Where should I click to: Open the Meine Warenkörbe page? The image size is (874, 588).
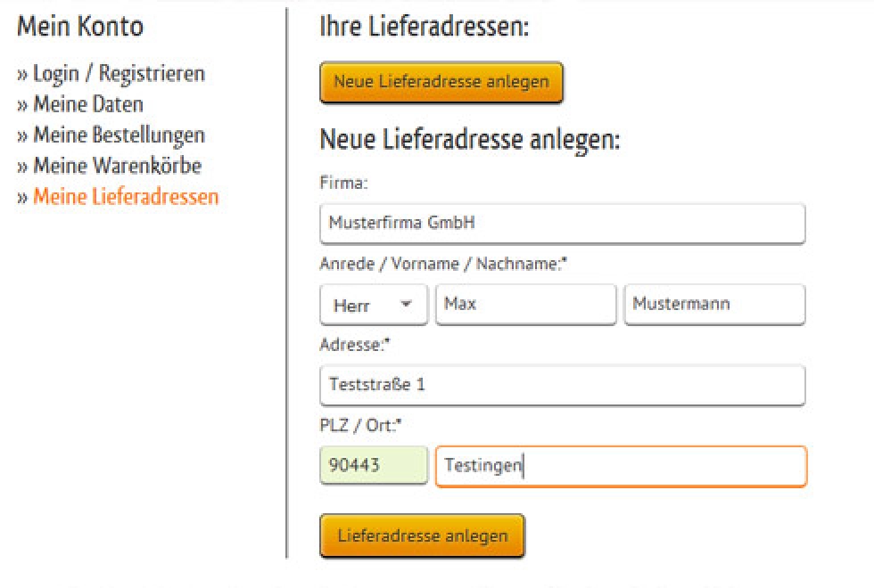coord(117,166)
